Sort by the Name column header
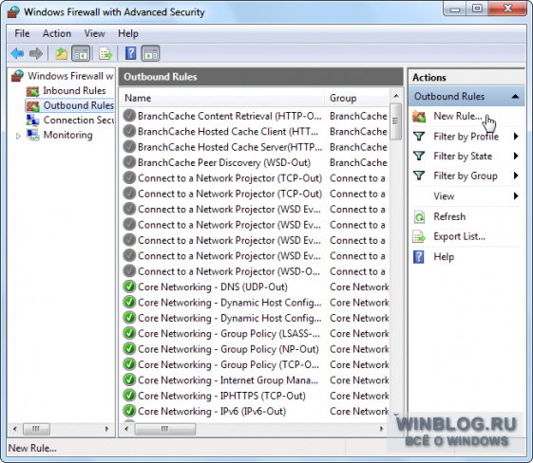 (222, 98)
